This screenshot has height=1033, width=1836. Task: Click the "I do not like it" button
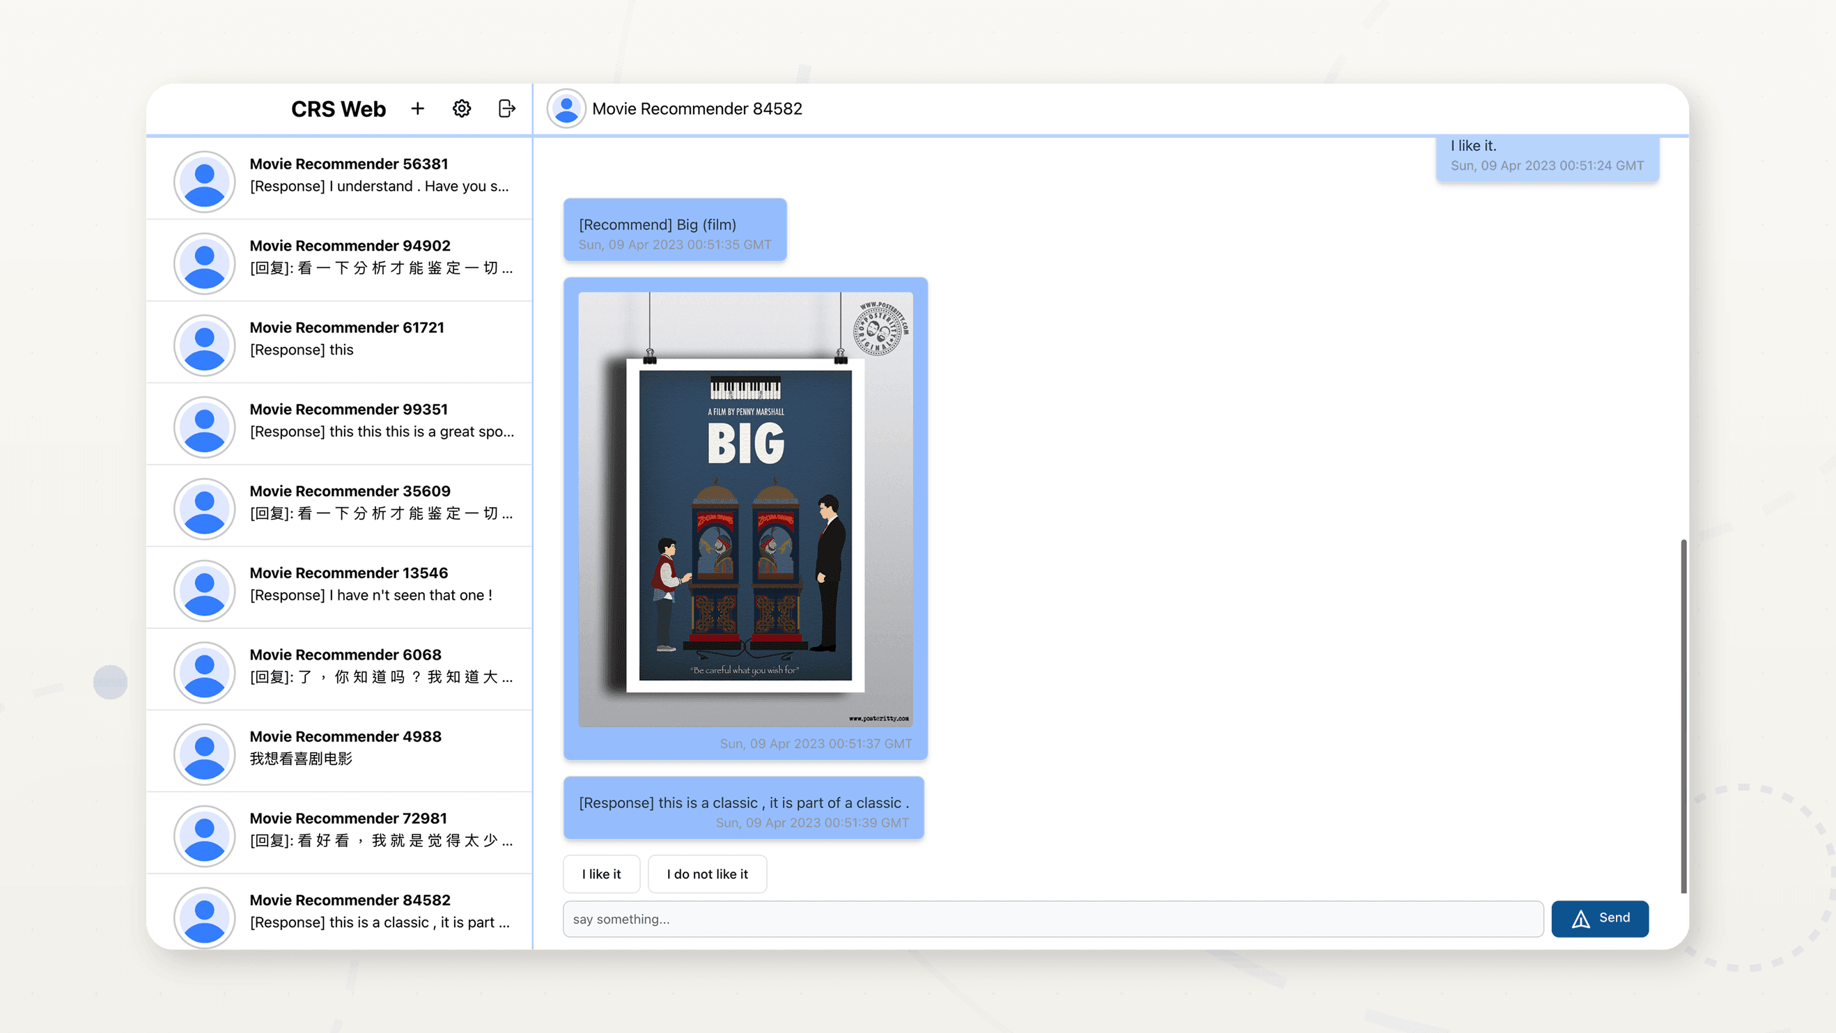(x=707, y=874)
